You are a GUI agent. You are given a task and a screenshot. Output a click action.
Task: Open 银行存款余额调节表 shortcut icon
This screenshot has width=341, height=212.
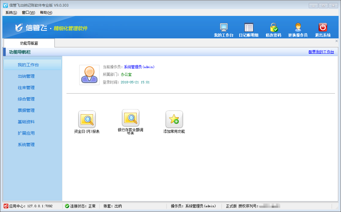click(131, 118)
